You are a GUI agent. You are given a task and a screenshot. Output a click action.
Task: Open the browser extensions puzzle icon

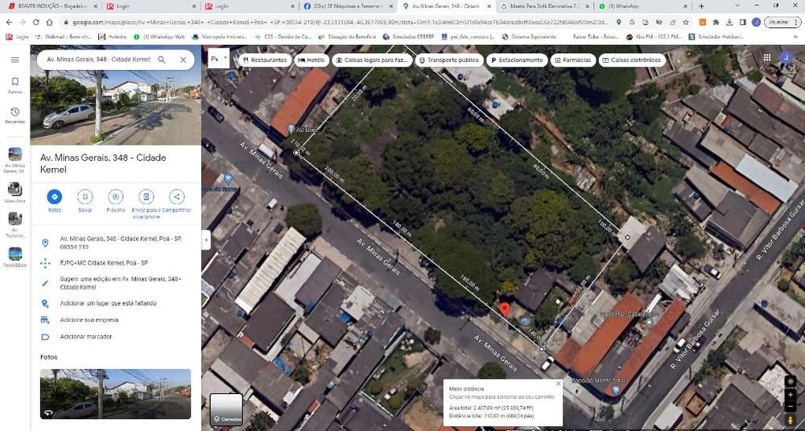716,23
